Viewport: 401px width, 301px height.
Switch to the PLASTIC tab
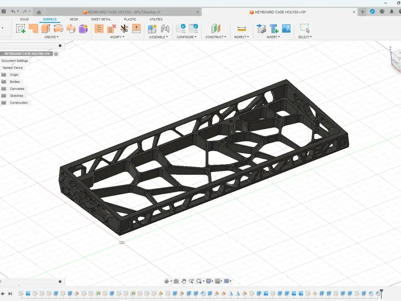coord(130,20)
